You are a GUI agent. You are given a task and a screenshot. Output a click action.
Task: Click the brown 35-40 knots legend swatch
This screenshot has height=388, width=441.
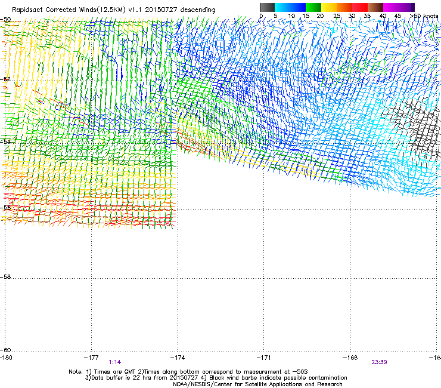pos(375,7)
